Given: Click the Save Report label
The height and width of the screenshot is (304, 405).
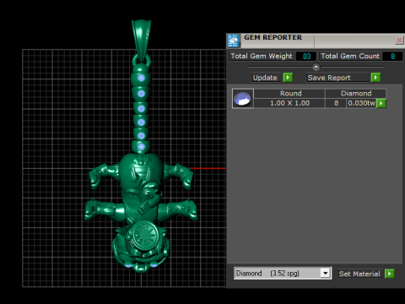Looking at the screenshot, I should pos(329,78).
